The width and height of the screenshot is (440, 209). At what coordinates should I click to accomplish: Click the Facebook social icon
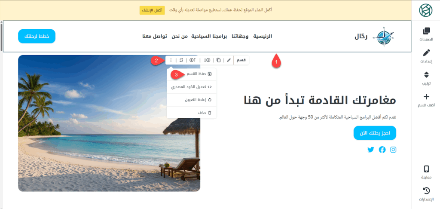point(382,150)
